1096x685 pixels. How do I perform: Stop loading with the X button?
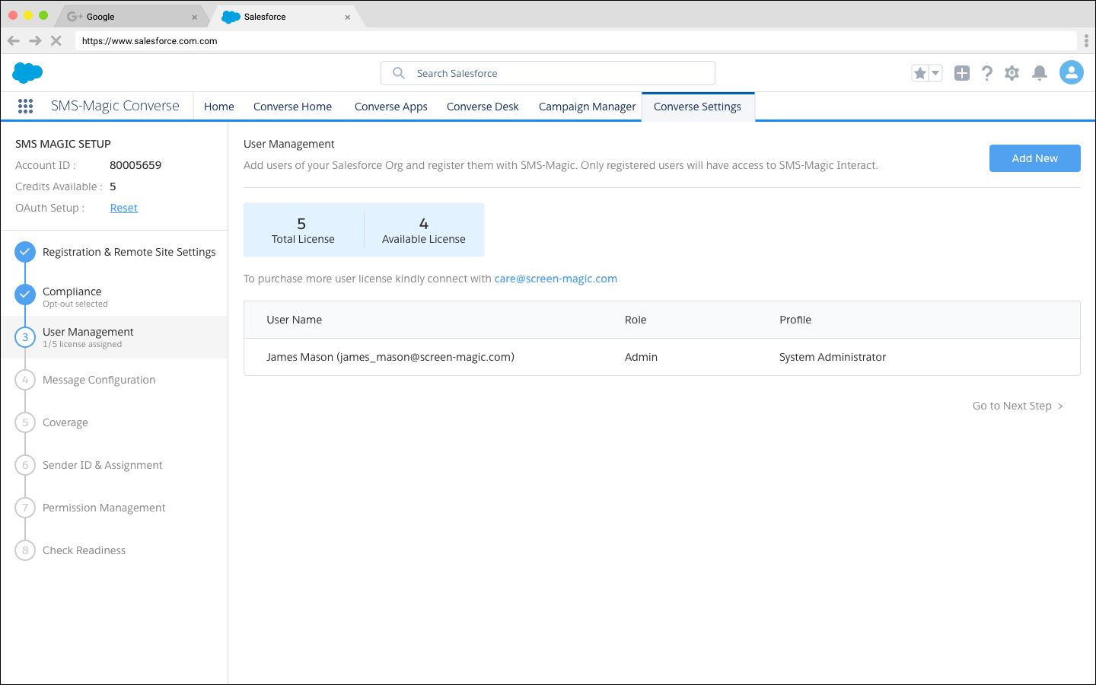point(56,40)
